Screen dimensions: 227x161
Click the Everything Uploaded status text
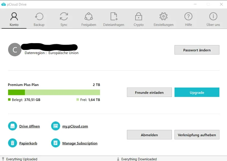tap(22, 159)
